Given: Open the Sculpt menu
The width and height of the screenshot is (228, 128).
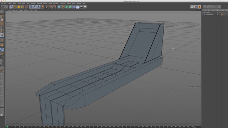Looking at the screenshot, I should point(50,3).
